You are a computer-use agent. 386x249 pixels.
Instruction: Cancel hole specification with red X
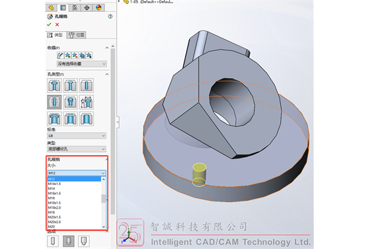click(x=57, y=24)
